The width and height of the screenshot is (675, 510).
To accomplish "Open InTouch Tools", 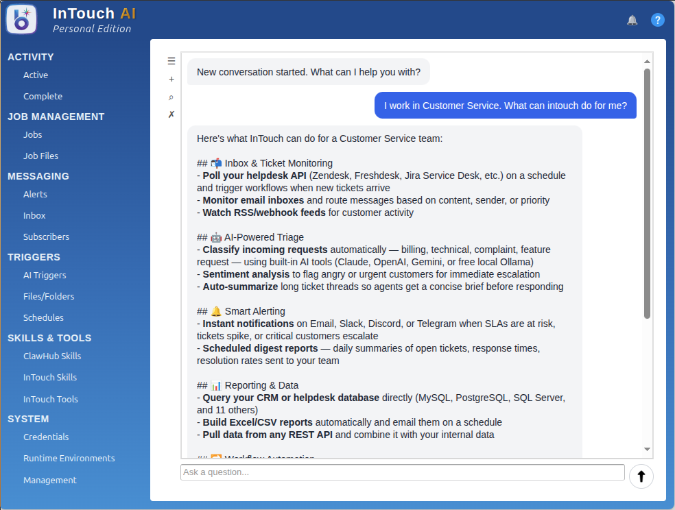I will pyautogui.click(x=51, y=399).
